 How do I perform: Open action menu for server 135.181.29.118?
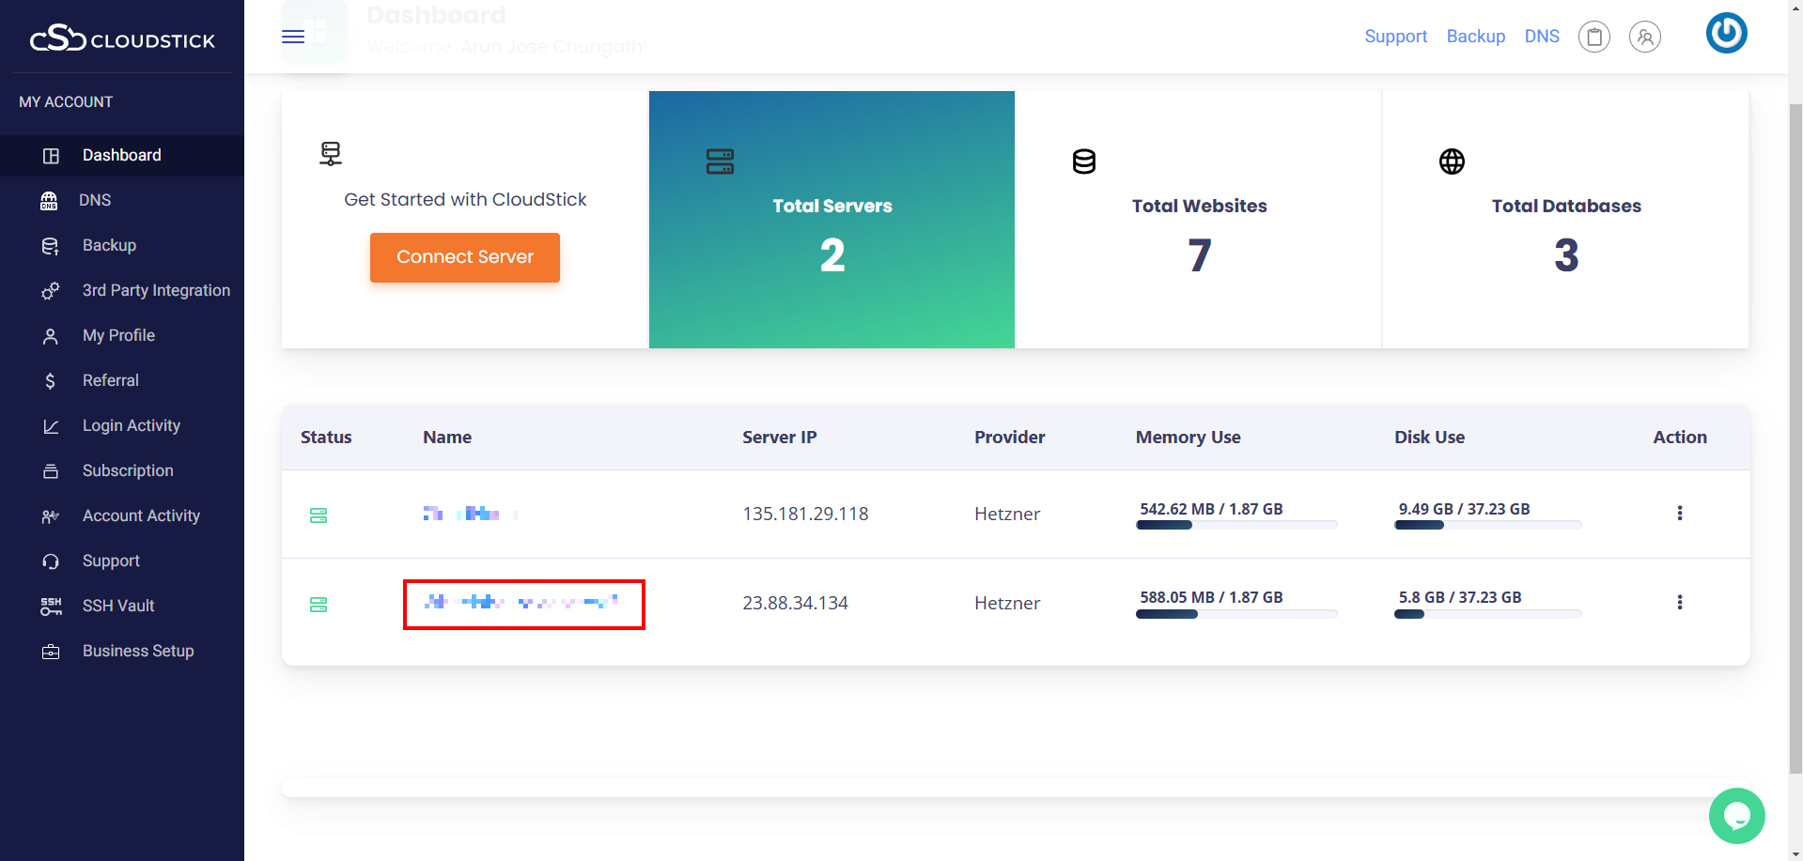1679,514
